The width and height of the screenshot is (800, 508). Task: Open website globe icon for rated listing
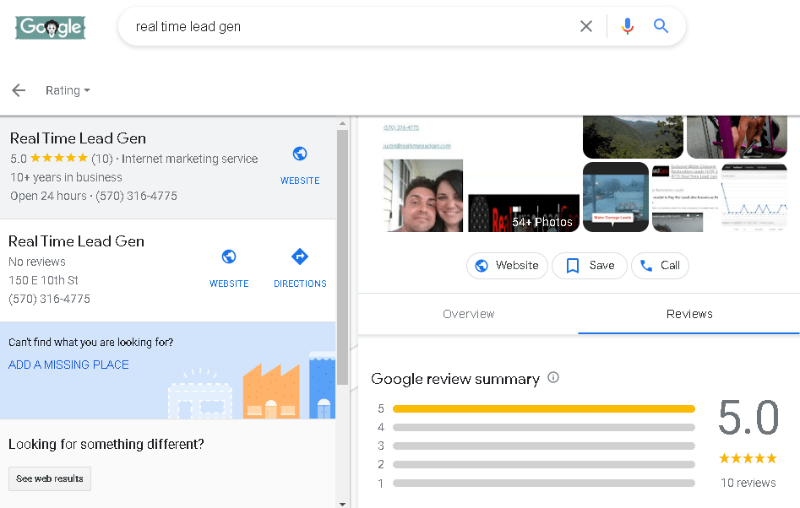[x=300, y=154]
